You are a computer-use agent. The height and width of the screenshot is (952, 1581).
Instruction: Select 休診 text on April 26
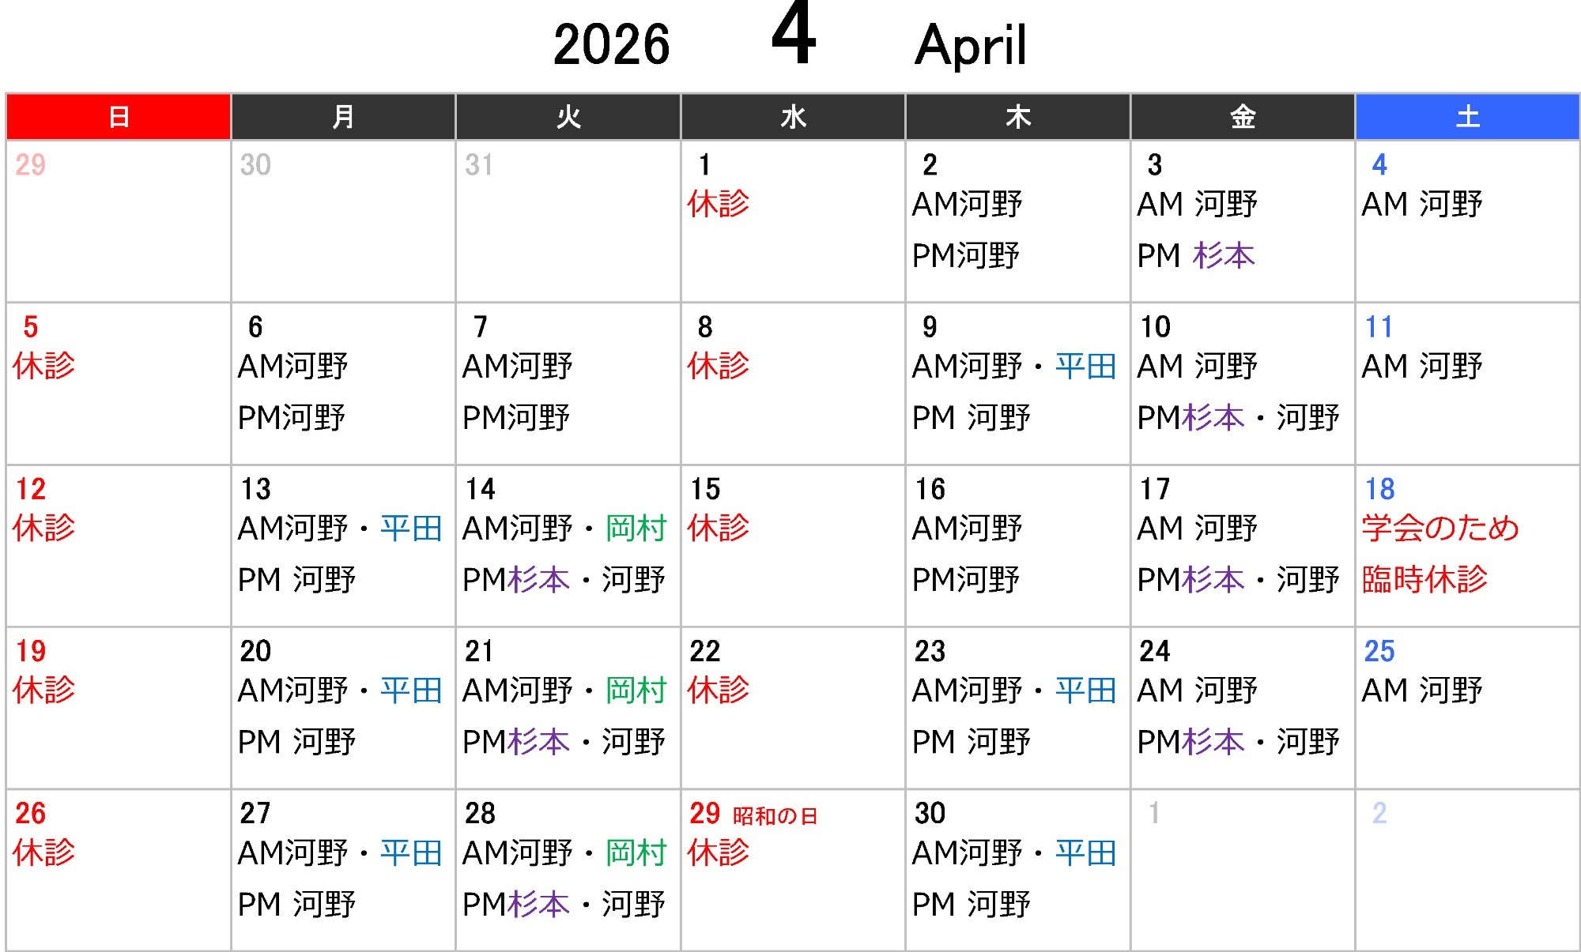click(x=44, y=852)
